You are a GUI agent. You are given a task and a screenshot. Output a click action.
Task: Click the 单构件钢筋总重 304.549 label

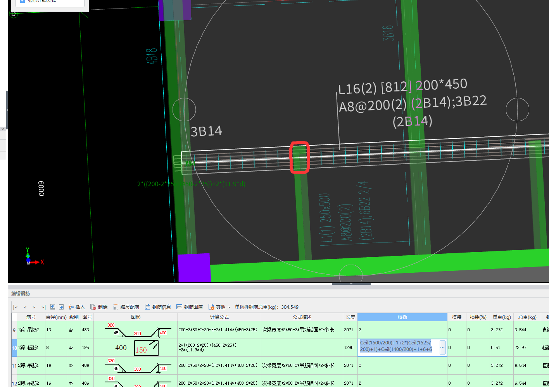click(267, 307)
